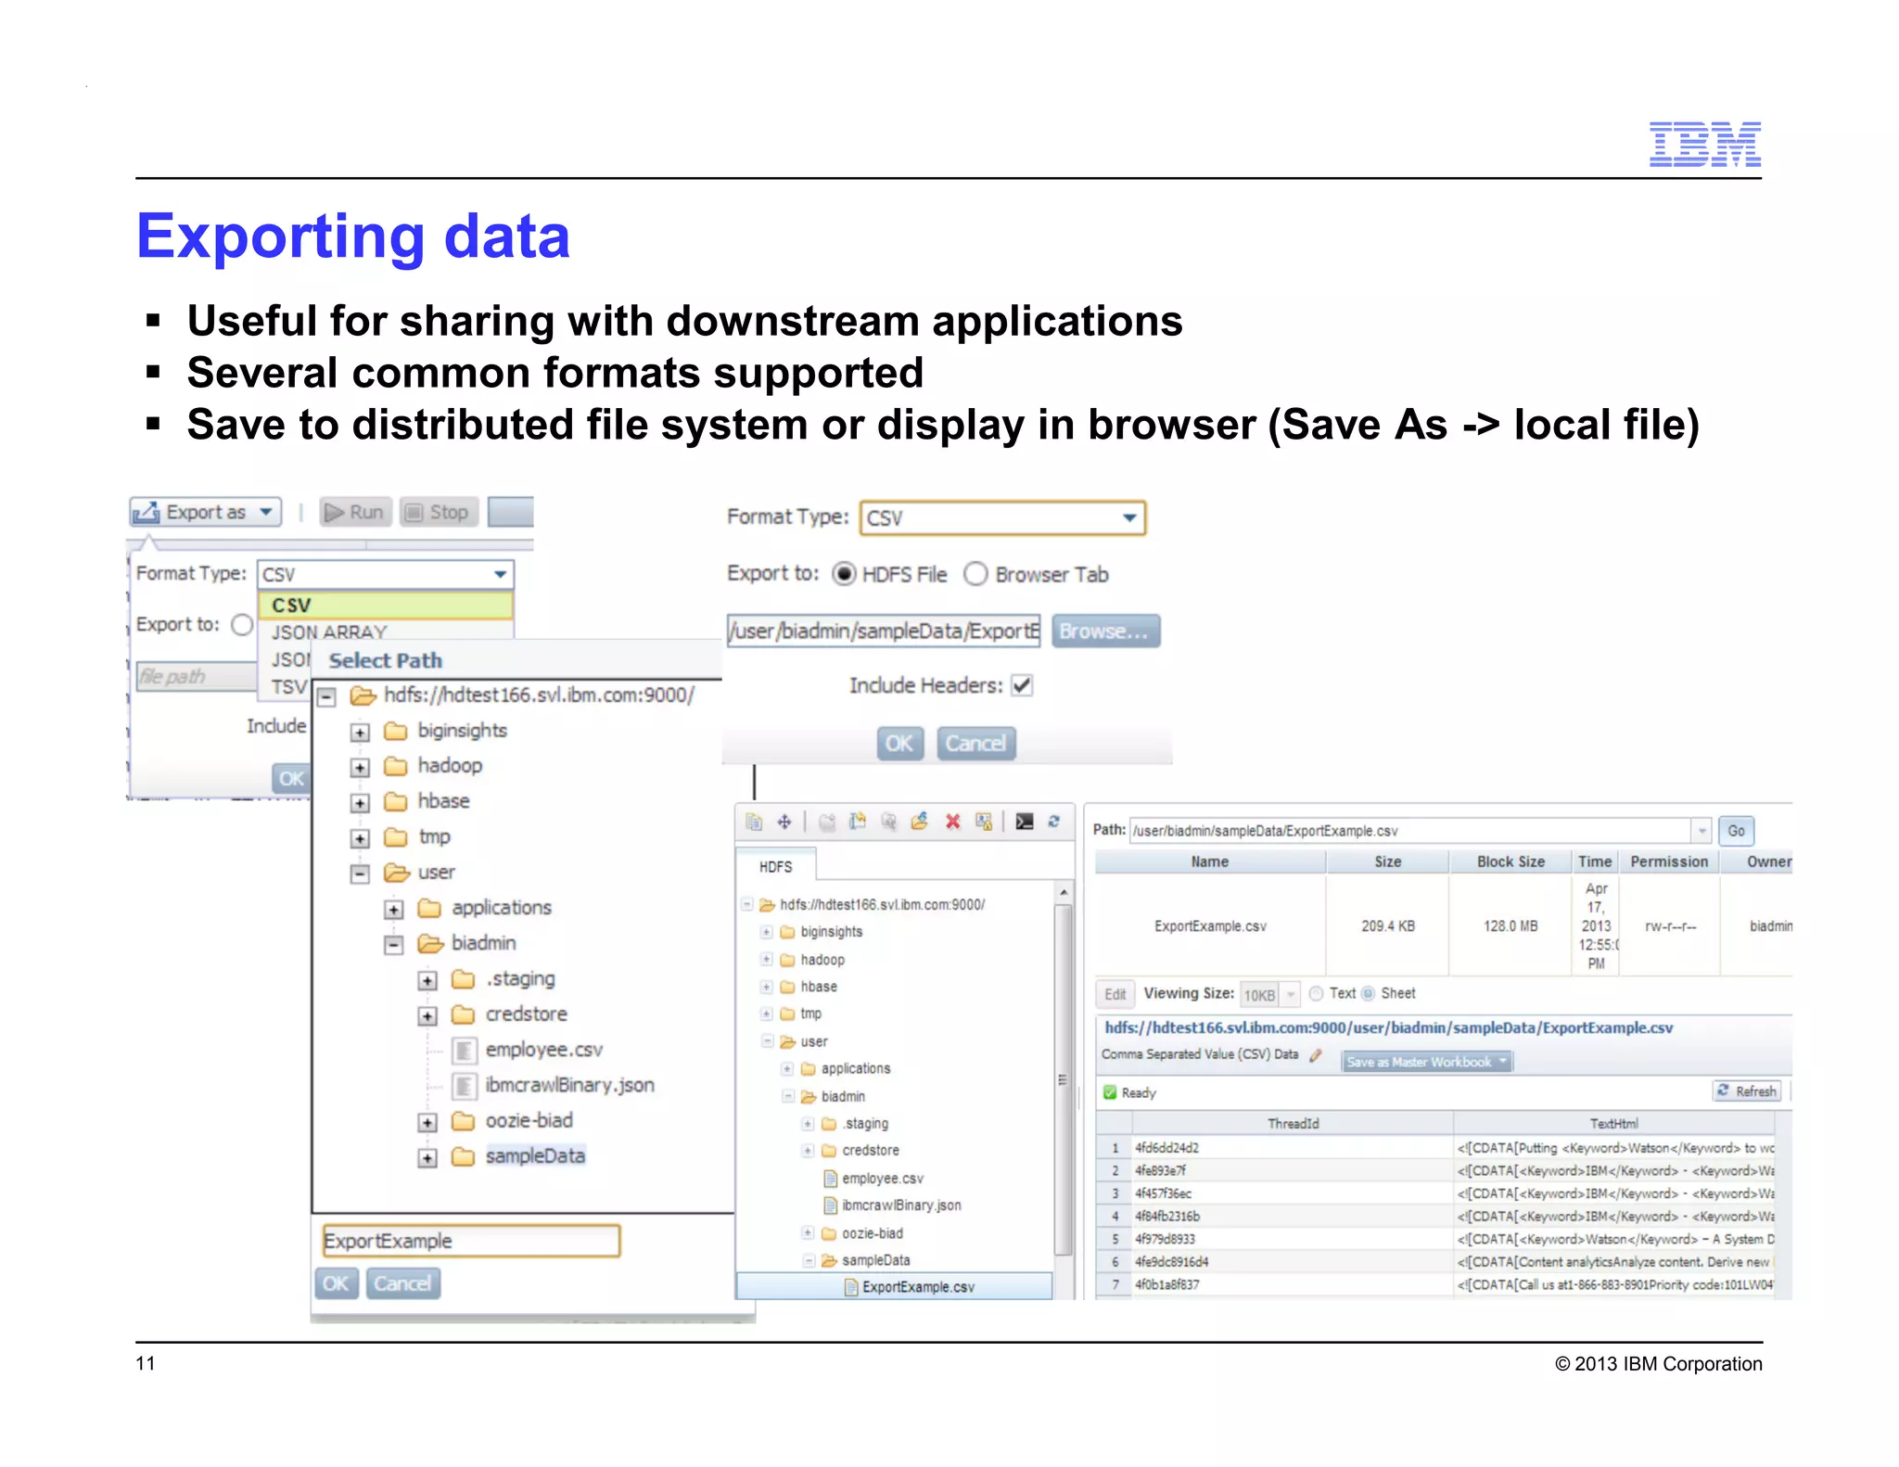The height and width of the screenshot is (1467, 1899).
Task: Click Cancel in the Select Path dialog
Action: pos(402,1284)
